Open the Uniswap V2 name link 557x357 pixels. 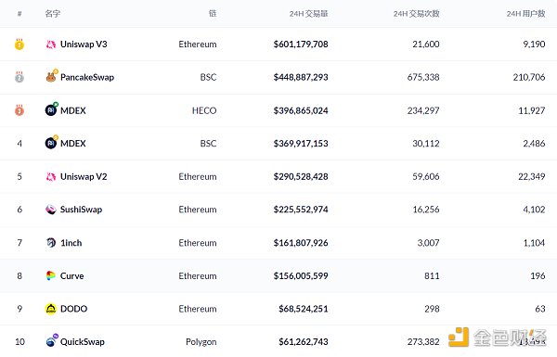pos(84,177)
